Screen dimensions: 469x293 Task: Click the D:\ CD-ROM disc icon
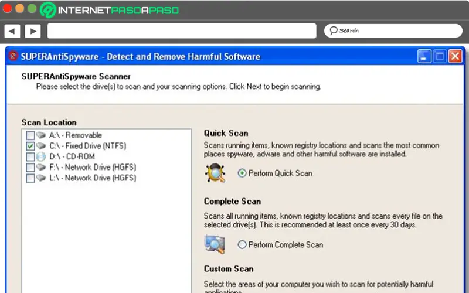click(41, 156)
